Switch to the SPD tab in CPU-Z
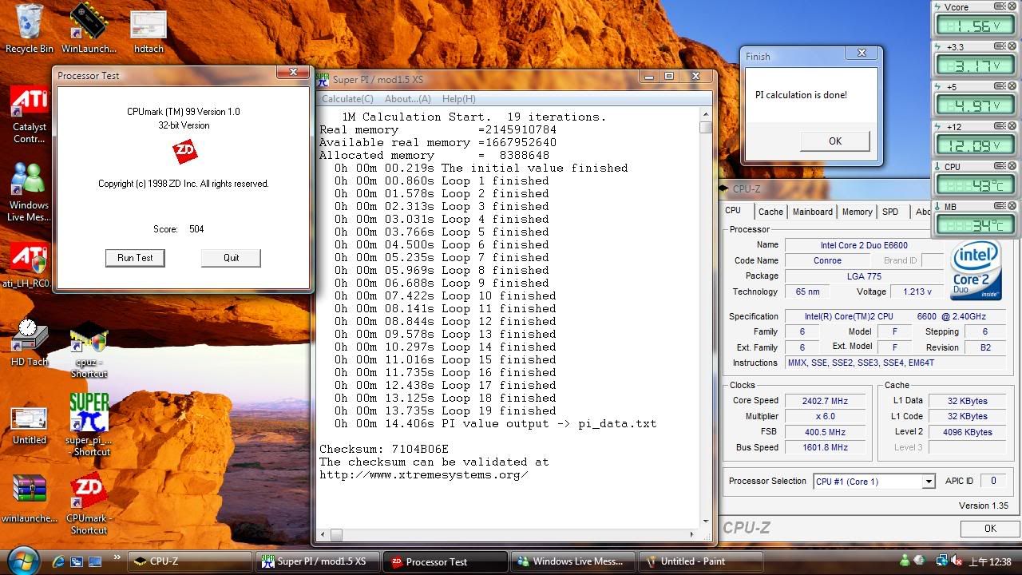The width and height of the screenshot is (1022, 575). coord(890,212)
